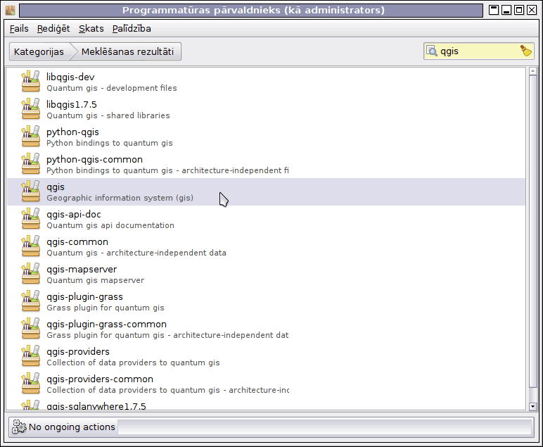This screenshot has width=543, height=447.
Task: Click the qgis-mapserver package icon
Action: pos(30,273)
